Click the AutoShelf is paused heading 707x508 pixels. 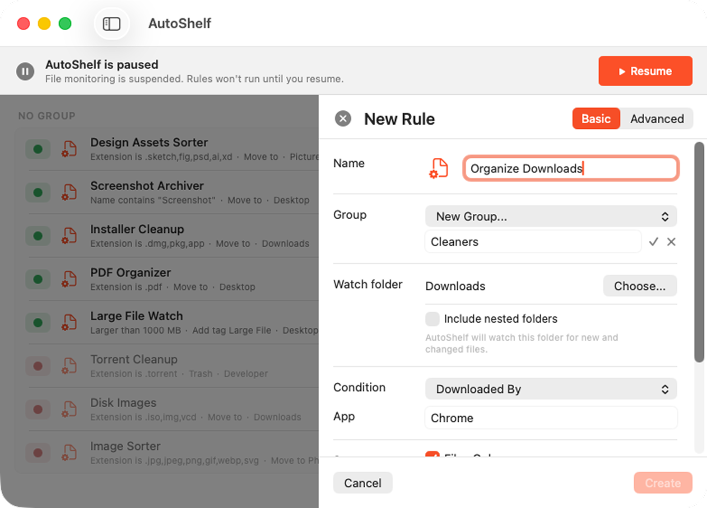pos(102,65)
